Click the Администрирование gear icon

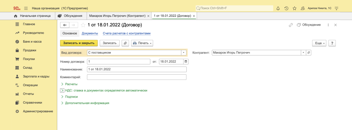17,111
